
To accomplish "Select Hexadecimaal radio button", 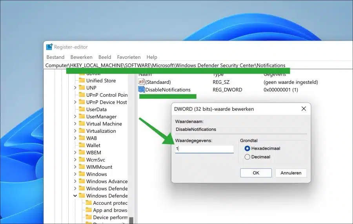I will point(247,148).
